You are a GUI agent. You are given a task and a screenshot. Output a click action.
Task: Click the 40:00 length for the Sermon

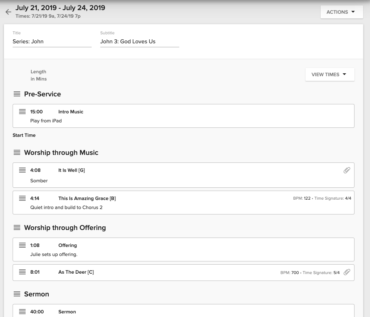37,311
